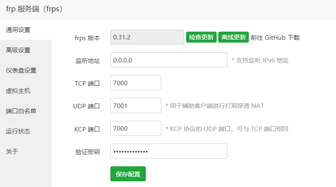The width and height of the screenshot is (336, 187).
Task: Select the UDP 端口 input box
Action: [x=136, y=106]
